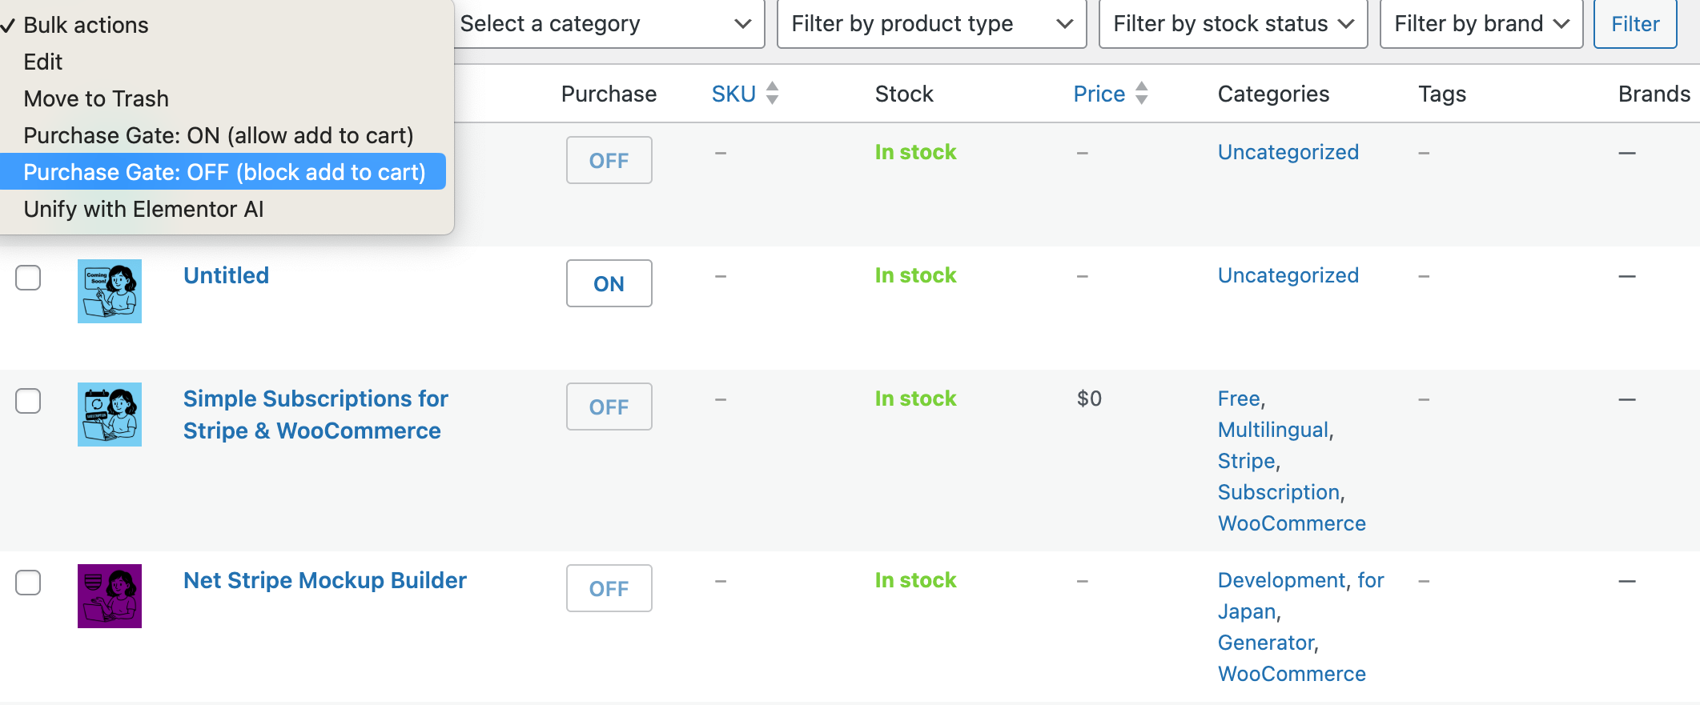
Task: Select the Untitled product checkbox
Action: [28, 278]
